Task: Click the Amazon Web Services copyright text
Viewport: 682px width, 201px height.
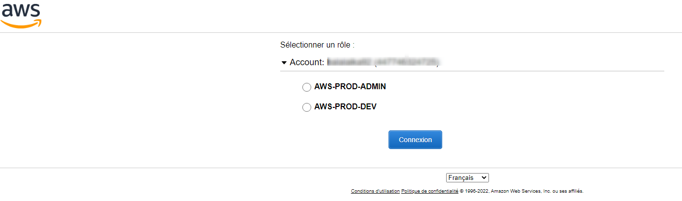Action: pyautogui.click(x=521, y=191)
